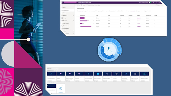The image size is (171, 96).
Task: Open the app tile with the light-blue square icon
Action: [98, 76]
